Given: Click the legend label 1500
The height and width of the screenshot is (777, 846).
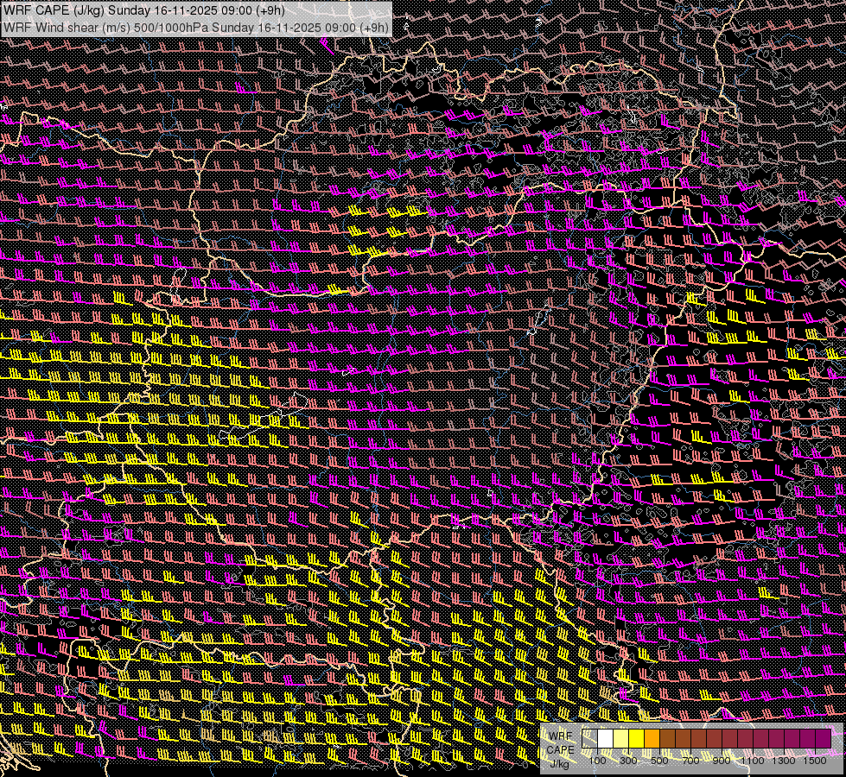Looking at the screenshot, I should [815, 761].
